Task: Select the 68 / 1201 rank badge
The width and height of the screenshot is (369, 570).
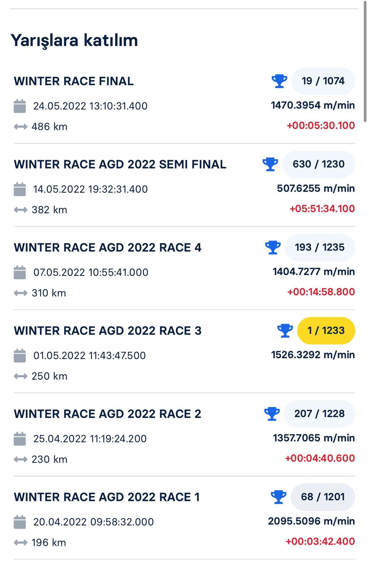Action: point(323,497)
